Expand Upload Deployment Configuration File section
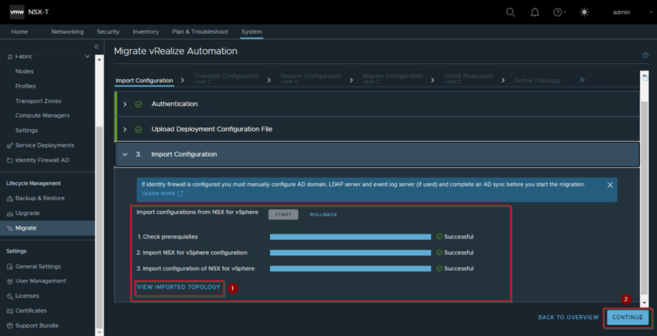657x336 pixels. [125, 129]
